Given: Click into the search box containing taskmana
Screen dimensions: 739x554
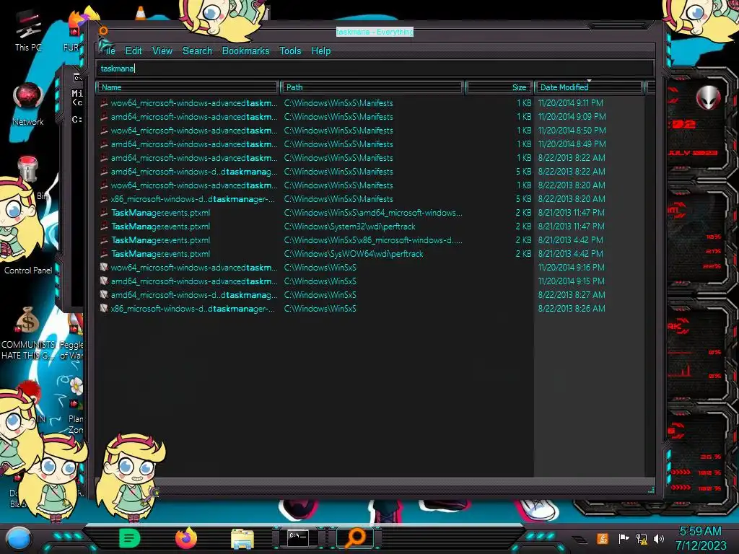Looking at the screenshot, I should pos(375,69).
